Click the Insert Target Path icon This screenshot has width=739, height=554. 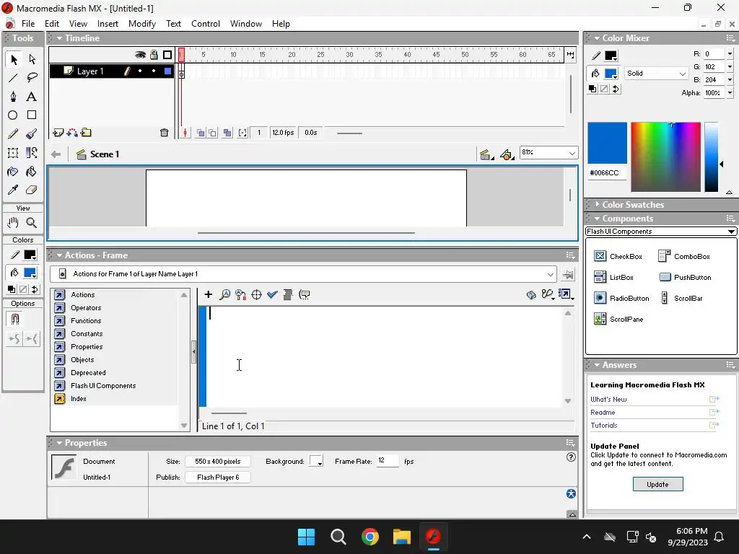pyautogui.click(x=256, y=295)
